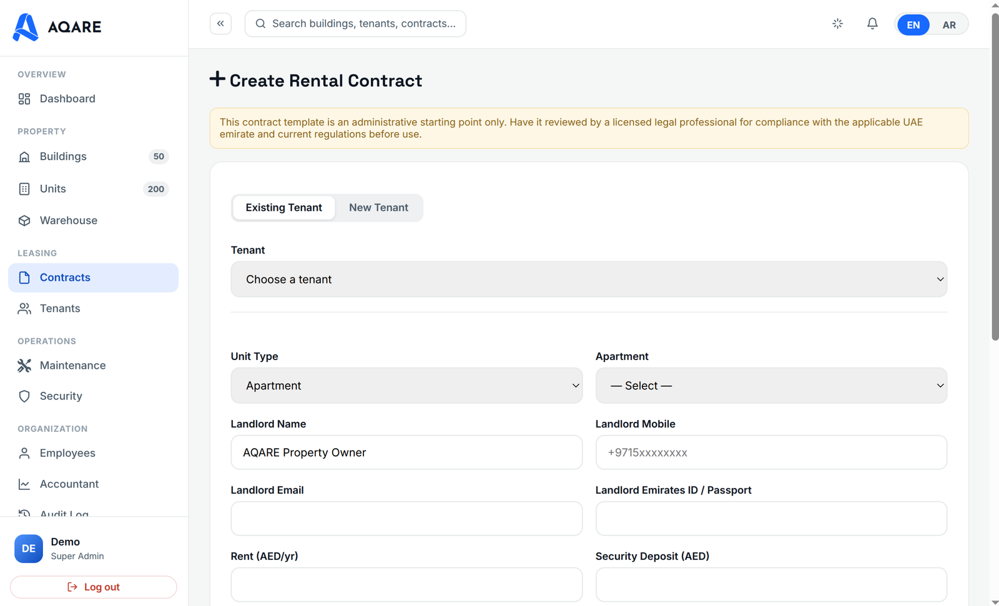Open Maintenance page link
Image resolution: width=999 pixels, height=606 pixels.
(93, 366)
